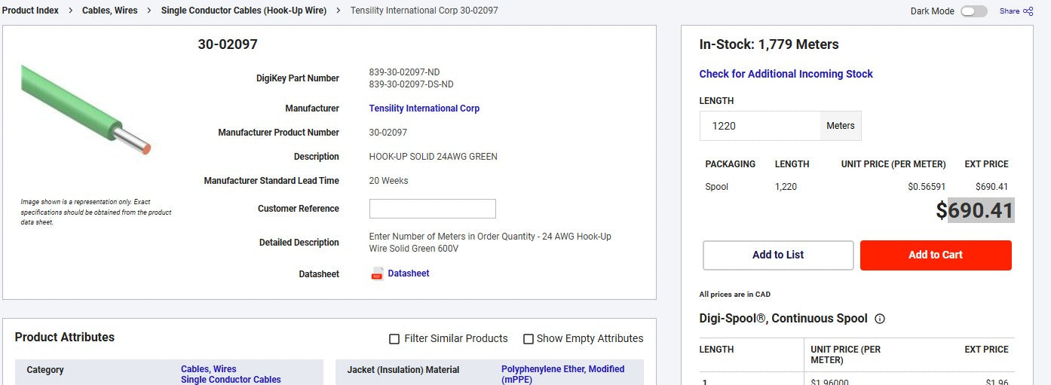Viewport: 1051px width, 385px height.
Task: Click the Spool packaging cell
Action: click(716, 187)
